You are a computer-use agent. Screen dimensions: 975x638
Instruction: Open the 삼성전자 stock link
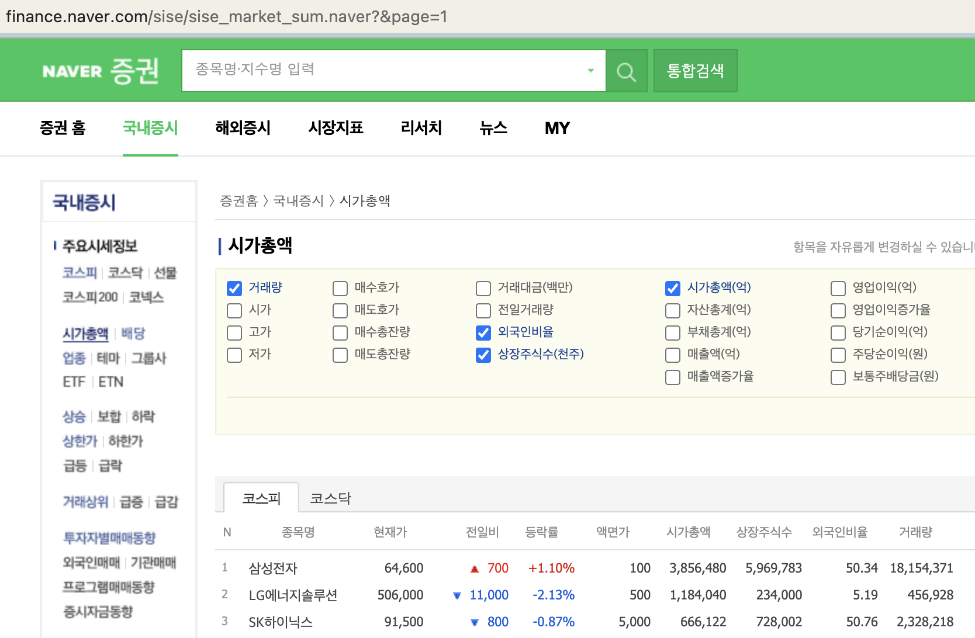coord(273,568)
